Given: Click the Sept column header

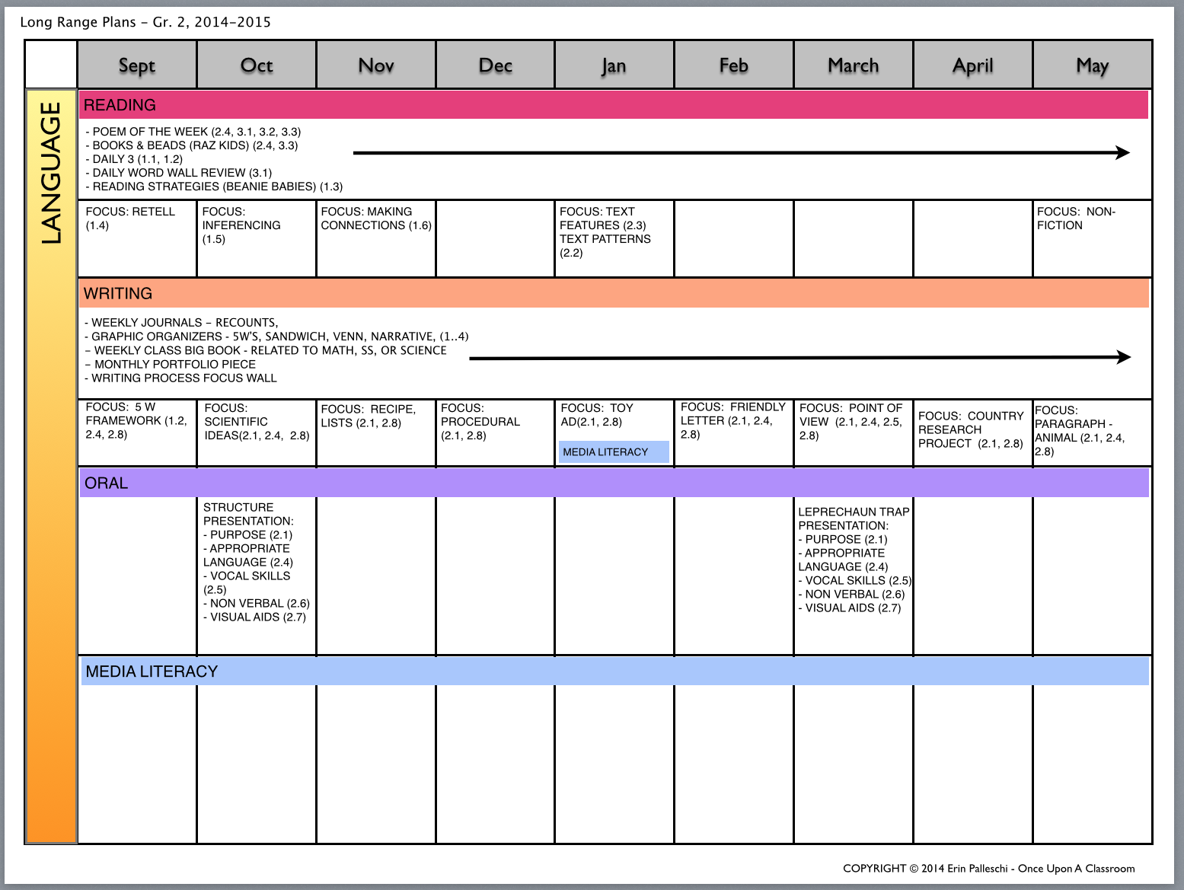Looking at the screenshot, I should (137, 65).
